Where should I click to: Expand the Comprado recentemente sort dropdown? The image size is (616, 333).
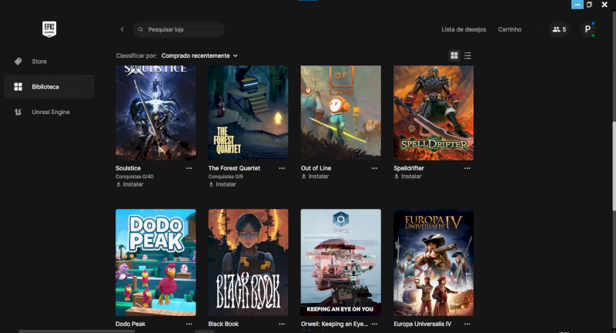pyautogui.click(x=199, y=55)
